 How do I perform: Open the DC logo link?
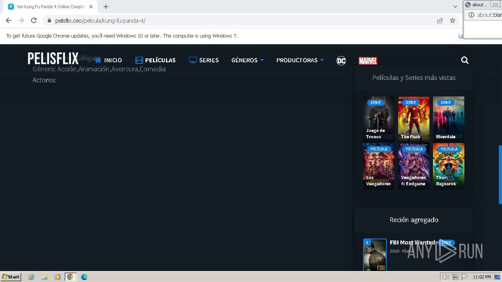pyautogui.click(x=341, y=61)
